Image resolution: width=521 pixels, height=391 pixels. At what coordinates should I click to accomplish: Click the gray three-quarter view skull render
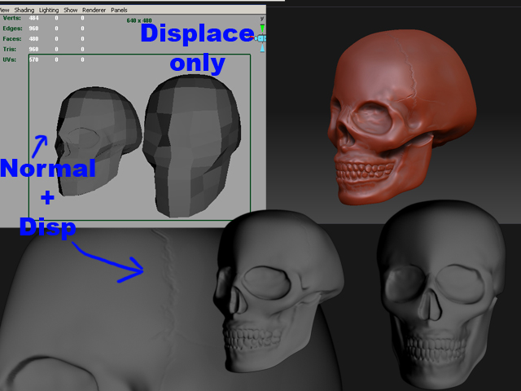click(x=278, y=291)
